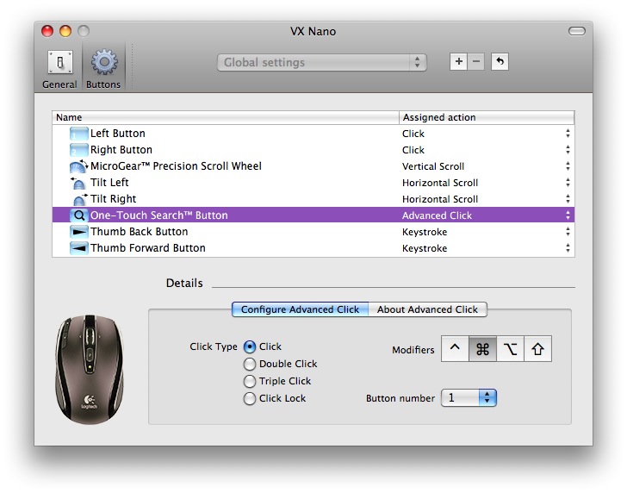Minimize window with the yellow button
Image resolution: width=627 pixels, height=493 pixels.
coord(65,31)
